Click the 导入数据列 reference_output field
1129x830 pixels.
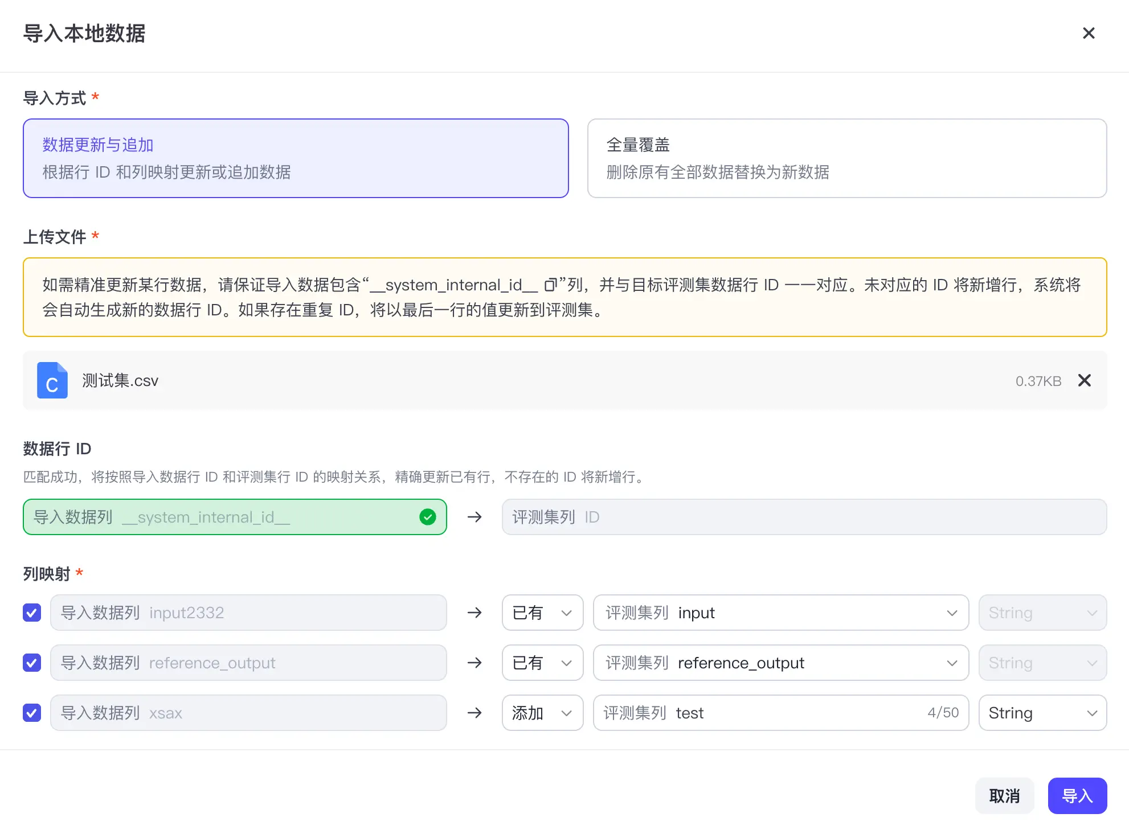[x=248, y=663]
